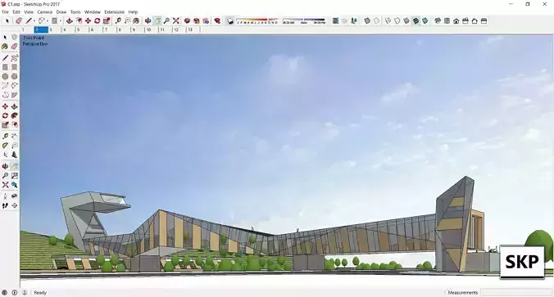Select the Circle tool
Viewport: 554px width, 297px height.
tap(5, 76)
